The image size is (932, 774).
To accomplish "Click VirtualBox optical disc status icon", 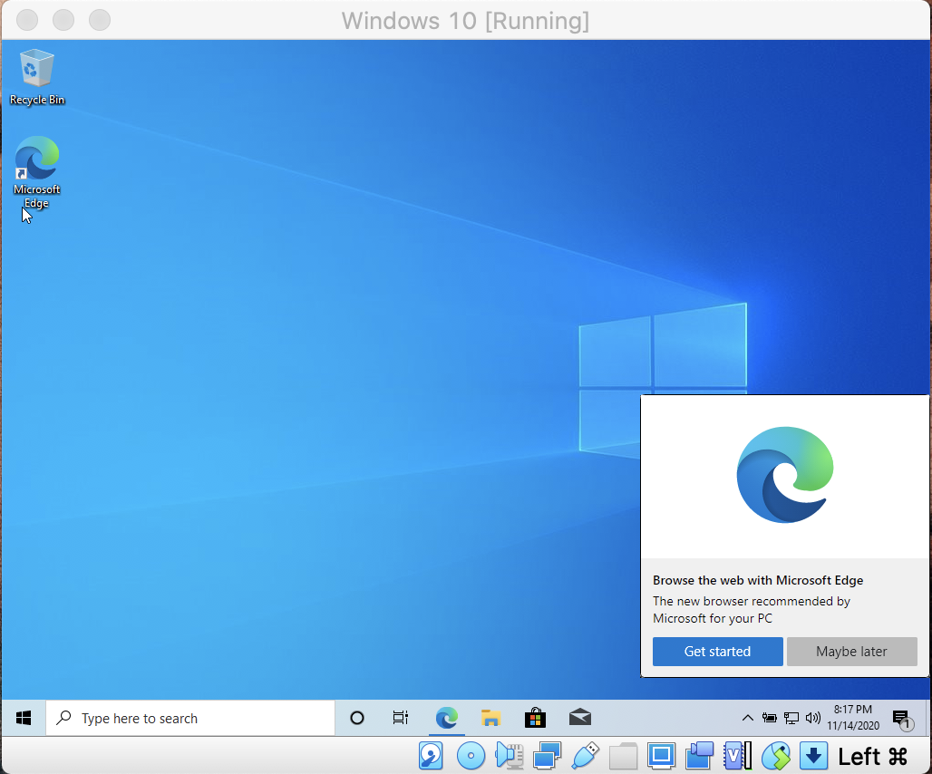I will (x=471, y=756).
